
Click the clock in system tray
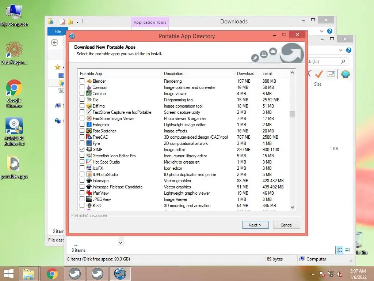358,274
